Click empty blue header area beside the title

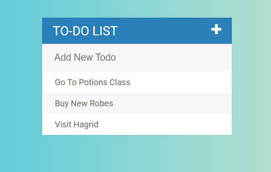164,31
